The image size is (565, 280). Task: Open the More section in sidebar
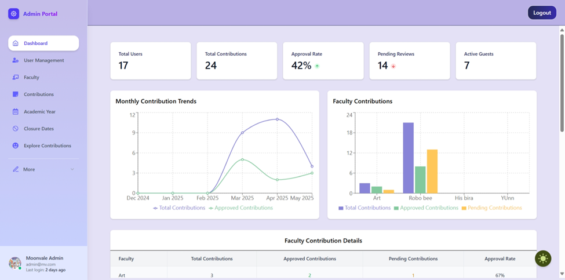tap(29, 169)
